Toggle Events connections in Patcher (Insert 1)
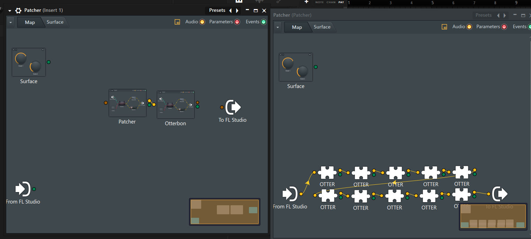This screenshot has height=239, width=531. point(264,22)
